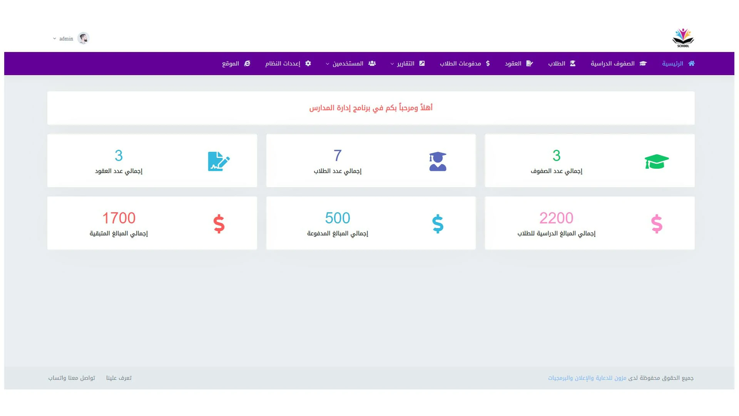Expand the admin user dropdown arrow
This screenshot has width=739, height=416.
coord(55,39)
